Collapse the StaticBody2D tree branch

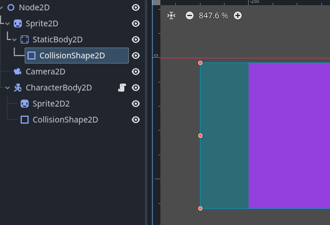pos(14,40)
